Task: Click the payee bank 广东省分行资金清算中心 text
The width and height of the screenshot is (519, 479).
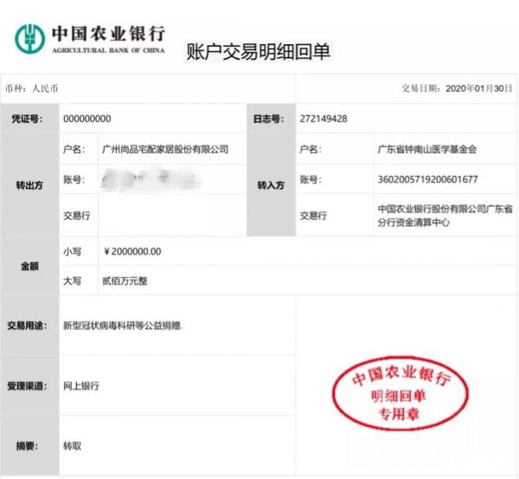Action: (x=445, y=216)
